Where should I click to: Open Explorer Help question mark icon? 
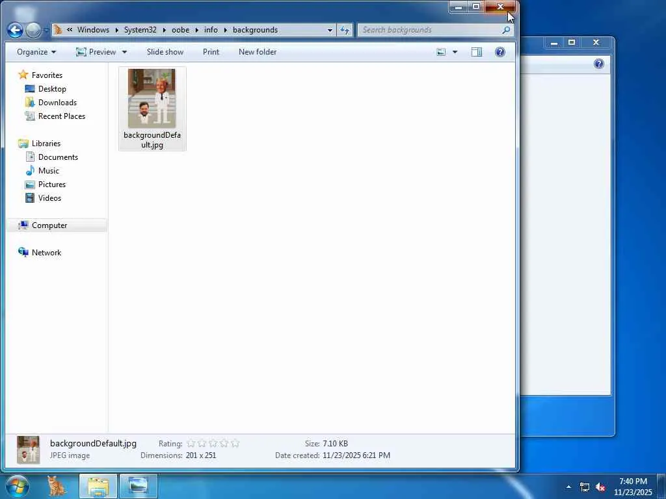(500, 52)
